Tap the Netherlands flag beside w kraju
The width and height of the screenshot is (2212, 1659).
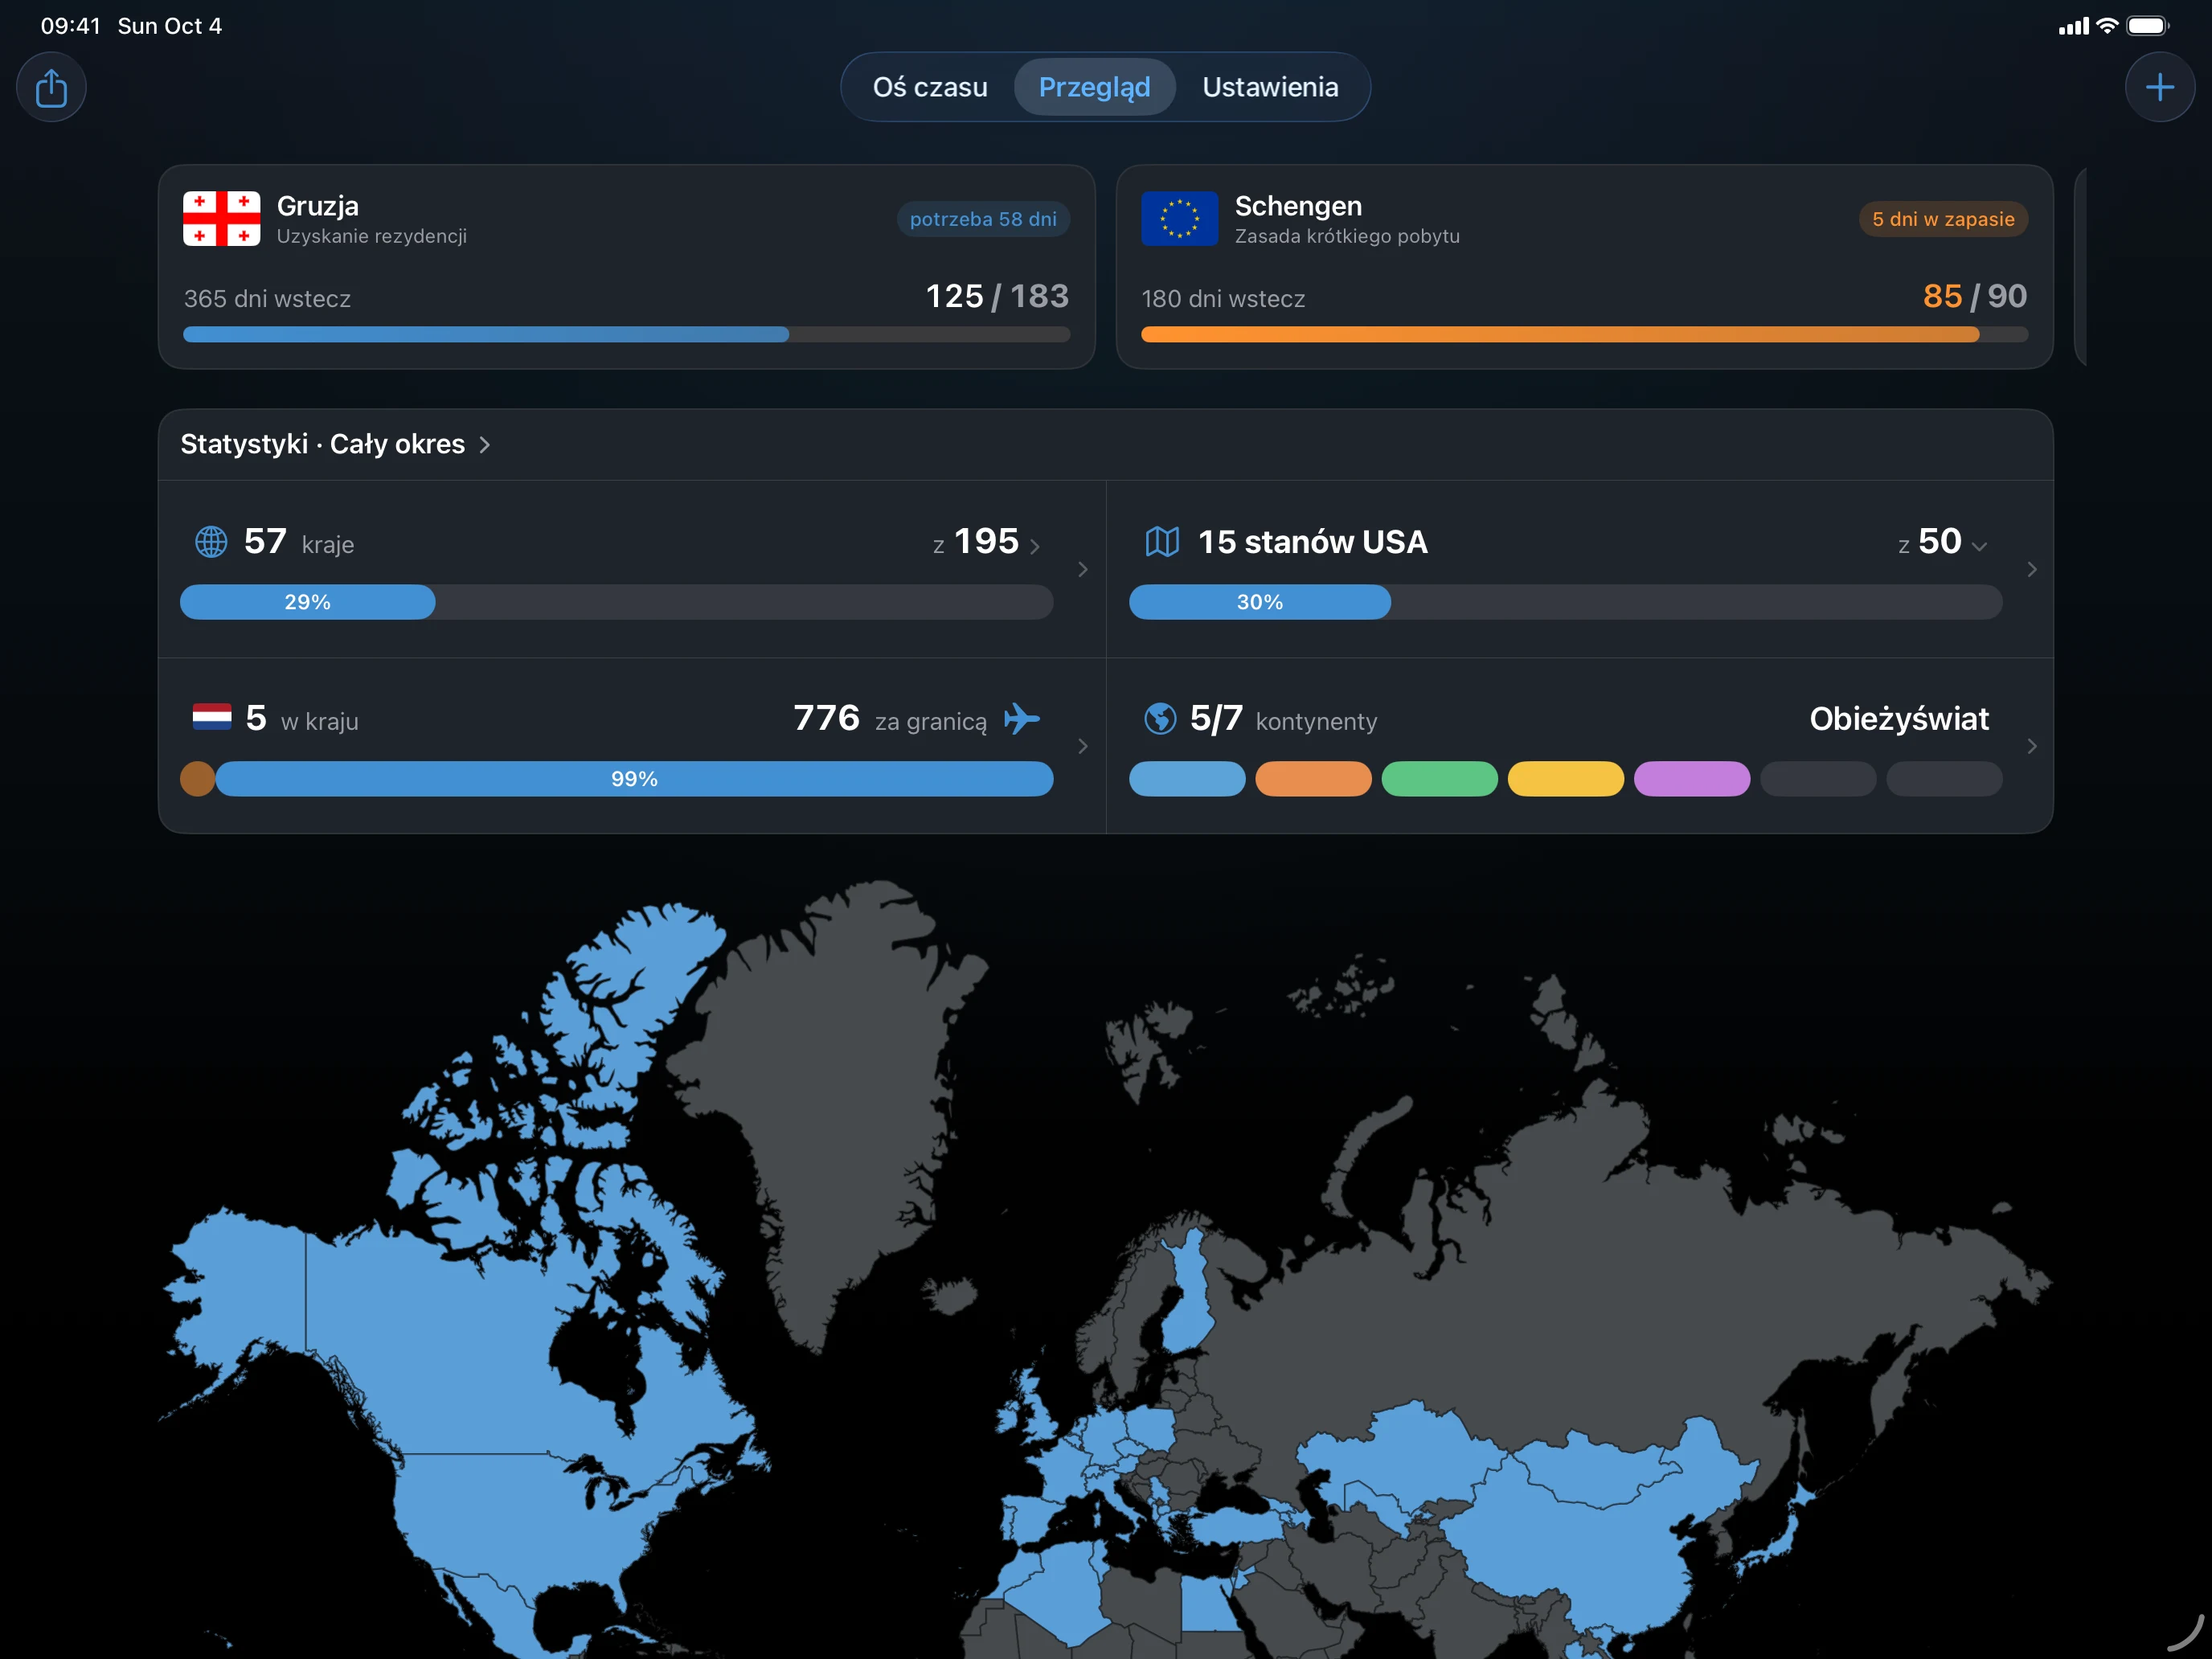pyautogui.click(x=212, y=717)
